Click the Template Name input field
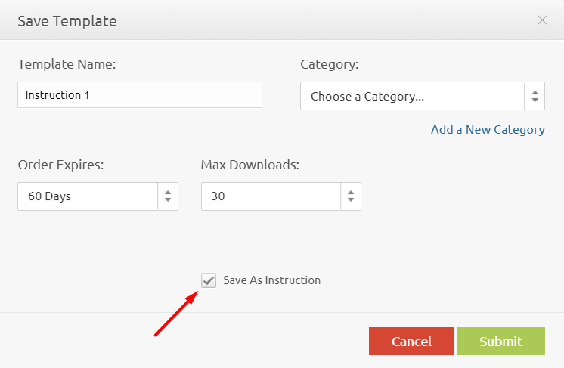The image size is (564, 368). (x=140, y=95)
